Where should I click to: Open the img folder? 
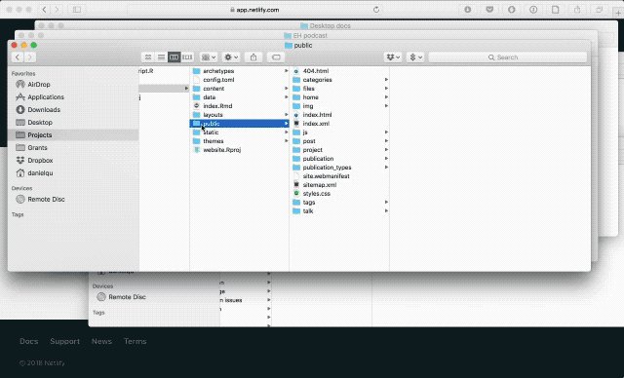click(x=339, y=106)
